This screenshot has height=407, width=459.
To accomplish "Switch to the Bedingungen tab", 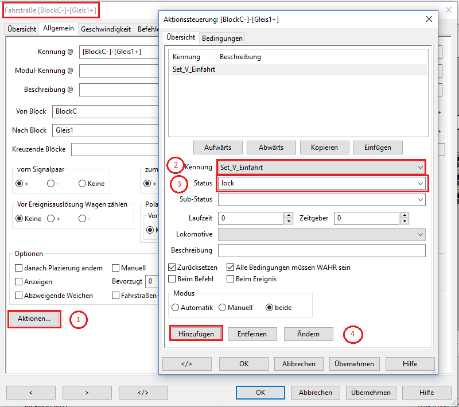I will [x=222, y=38].
